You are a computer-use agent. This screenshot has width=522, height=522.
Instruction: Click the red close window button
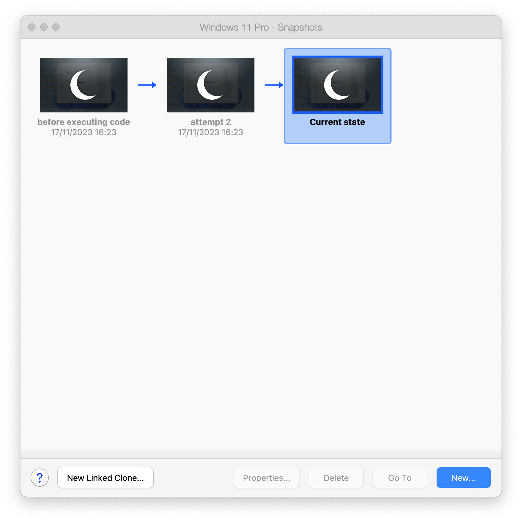(x=32, y=27)
